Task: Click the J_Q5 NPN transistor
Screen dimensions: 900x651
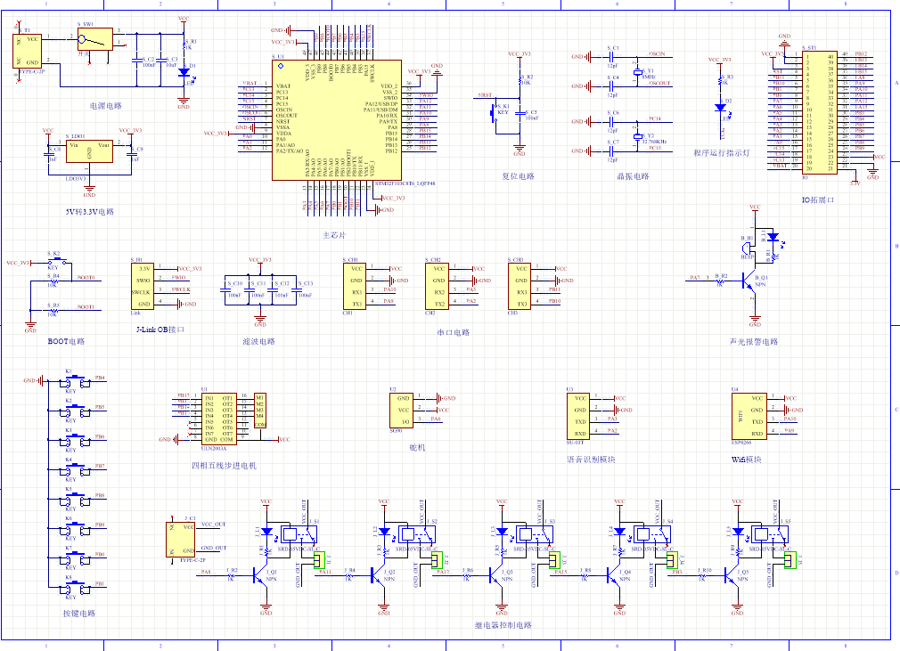Action: (732, 574)
